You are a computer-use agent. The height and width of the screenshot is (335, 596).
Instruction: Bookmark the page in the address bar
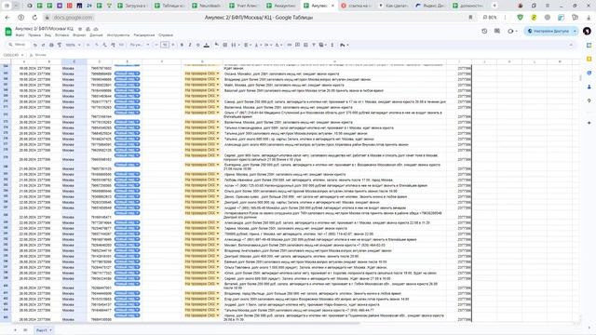coord(470,18)
